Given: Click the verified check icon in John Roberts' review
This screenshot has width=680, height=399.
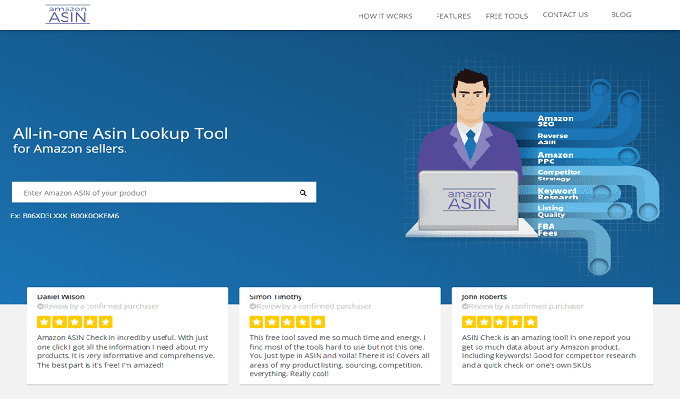Looking at the screenshot, I should pyautogui.click(x=465, y=306).
